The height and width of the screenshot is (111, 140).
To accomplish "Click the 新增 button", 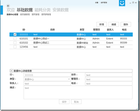I will 101,24.
